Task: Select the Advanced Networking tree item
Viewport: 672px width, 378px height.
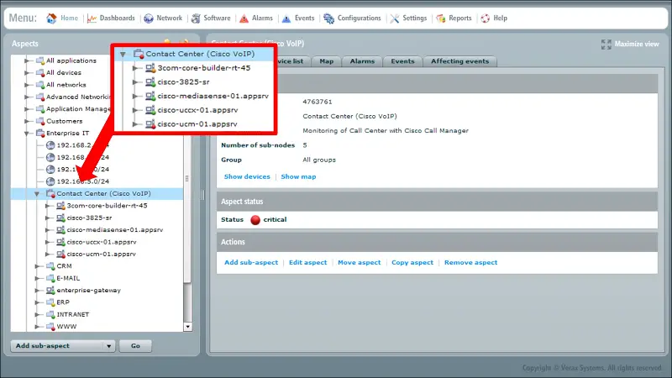Action: tap(78, 97)
